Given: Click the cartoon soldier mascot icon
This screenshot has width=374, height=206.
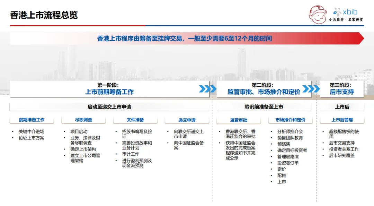Looking at the screenshot, I should pos(317,13).
